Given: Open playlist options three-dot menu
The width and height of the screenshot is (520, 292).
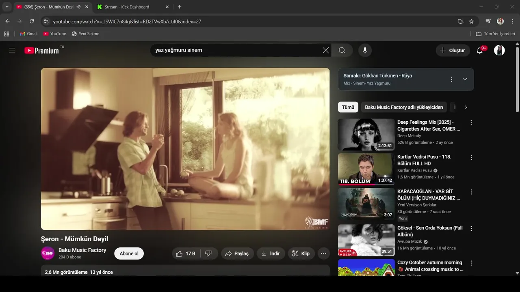Looking at the screenshot, I should click(451, 79).
